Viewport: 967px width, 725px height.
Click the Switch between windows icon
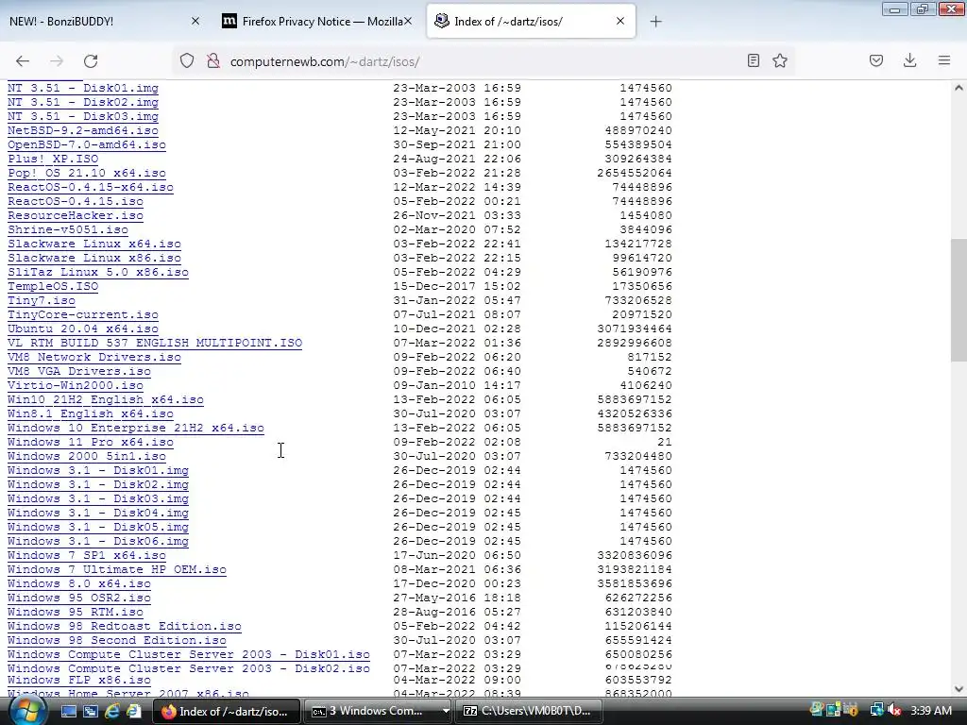[91, 712]
